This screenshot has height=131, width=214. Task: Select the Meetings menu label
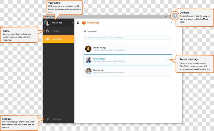click(x=57, y=39)
